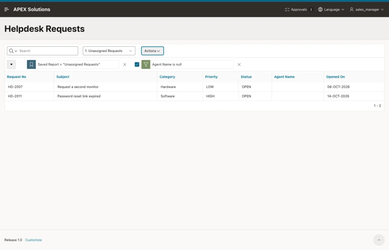Open the Subject column header menu
Image resolution: width=389 pixels, height=250 pixels.
click(63, 77)
